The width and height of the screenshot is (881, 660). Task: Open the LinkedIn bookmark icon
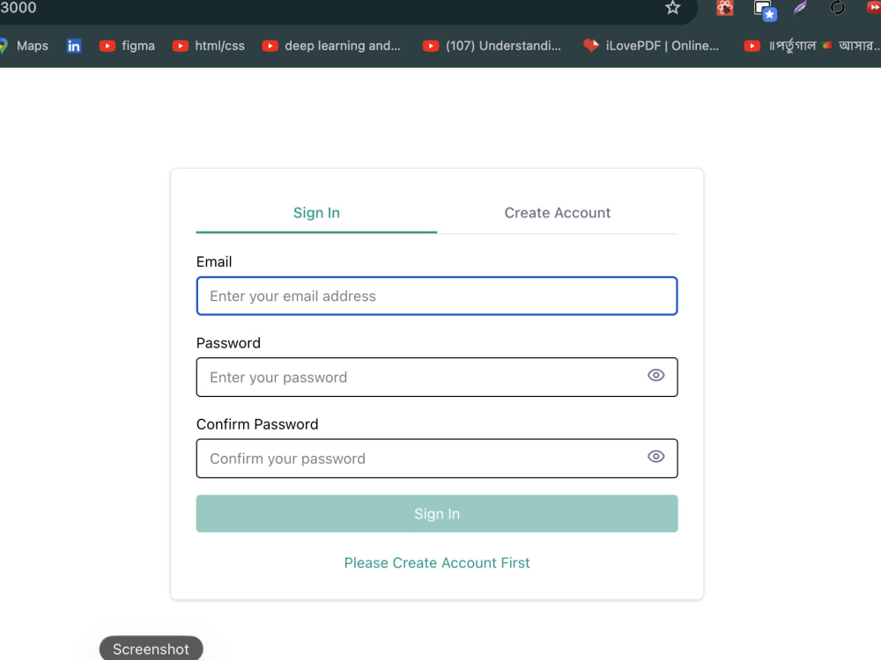[x=74, y=46]
